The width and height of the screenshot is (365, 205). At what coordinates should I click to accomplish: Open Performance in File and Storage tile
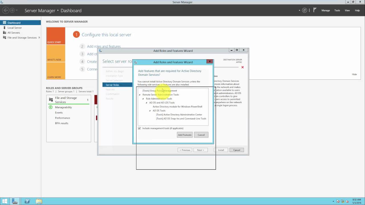click(x=62, y=118)
